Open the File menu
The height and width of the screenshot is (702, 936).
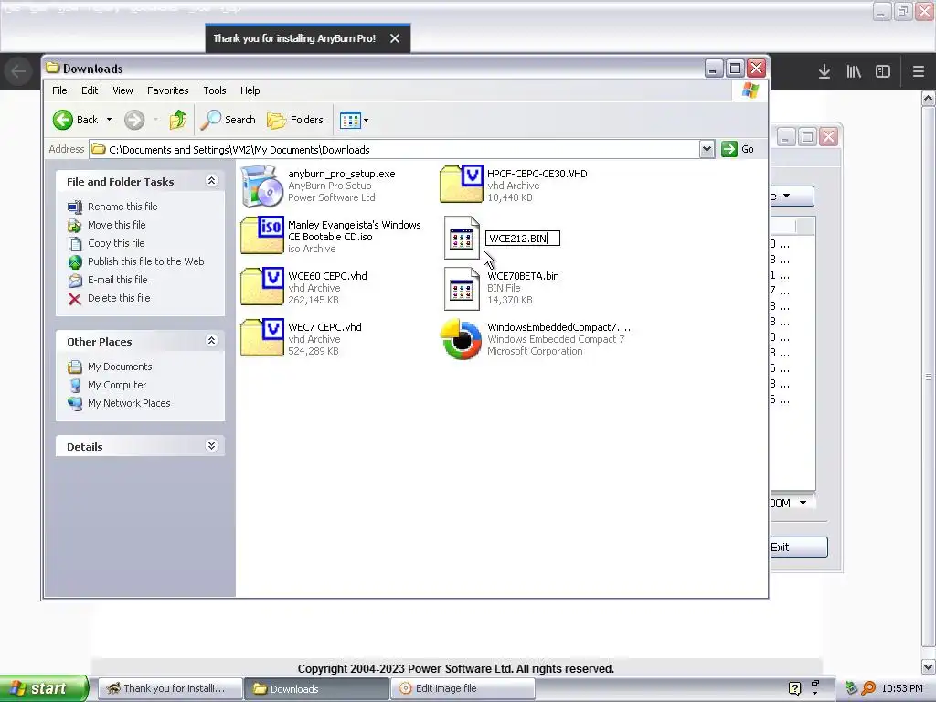tap(59, 90)
